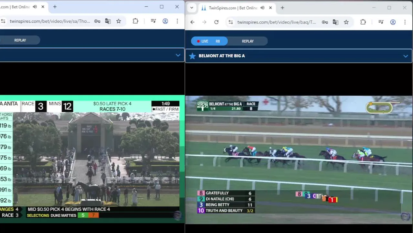Image resolution: width=413 pixels, height=233 pixels.
Task: Click REPLAY button in left window
Action: pos(20,40)
